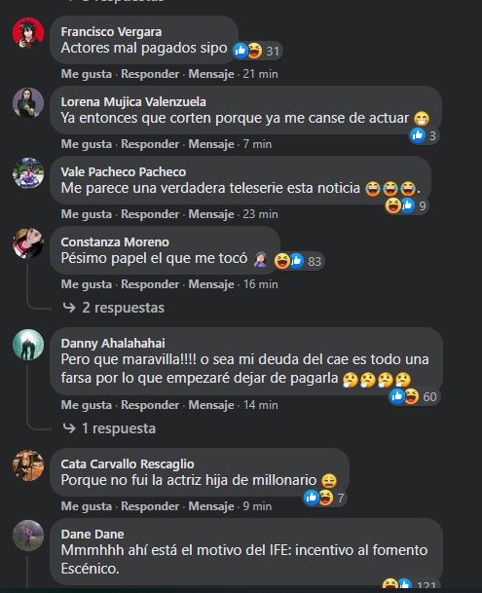Click Constanza Moreno's avatar

[28, 243]
